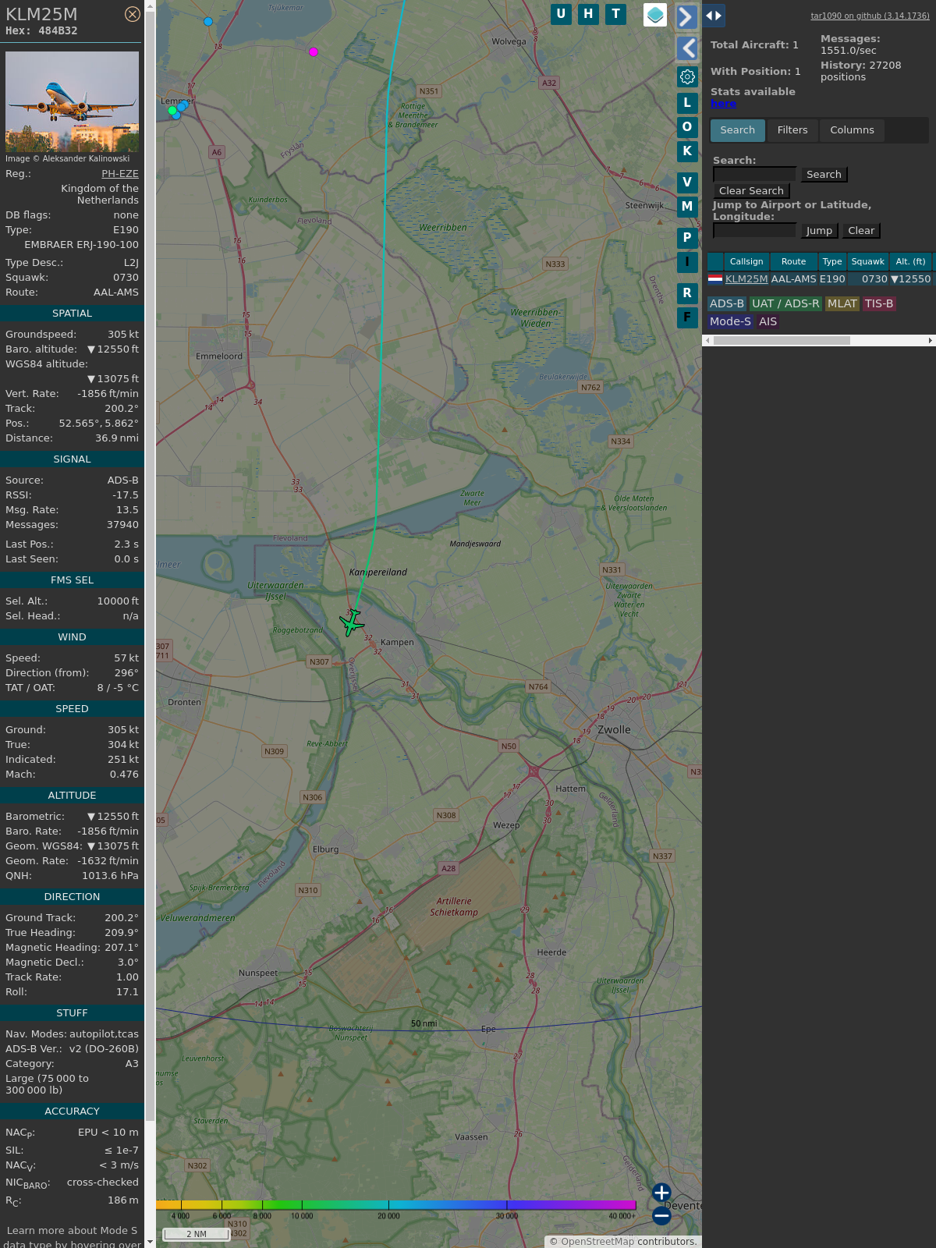936x1248 pixels.
Task: Click the left chevron sidebar button
Action: click(686, 48)
